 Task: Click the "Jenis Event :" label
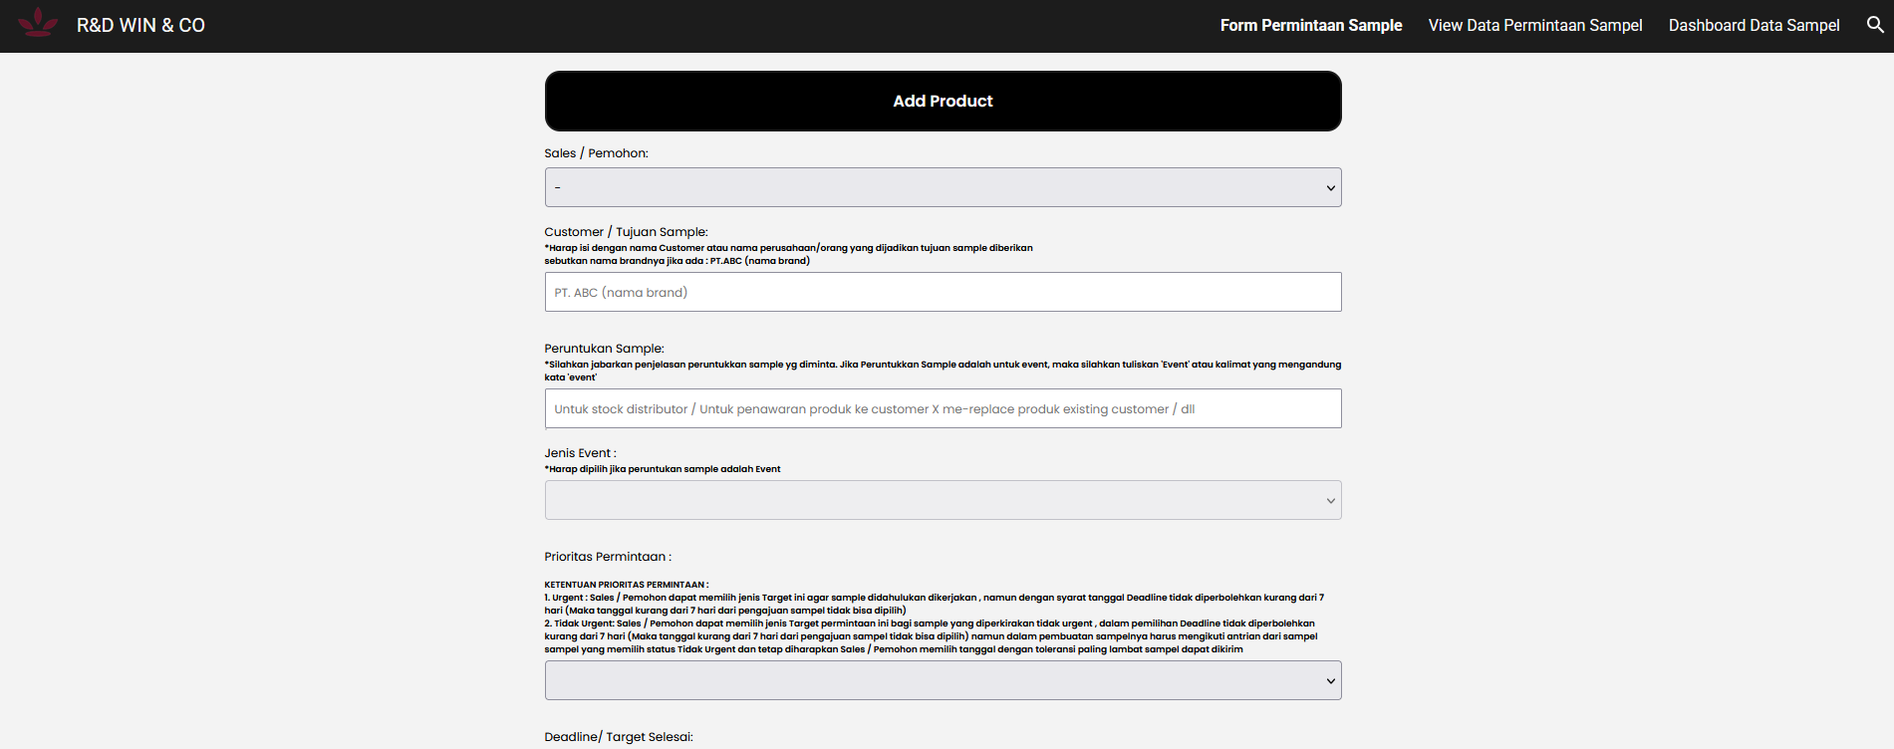[x=580, y=453]
